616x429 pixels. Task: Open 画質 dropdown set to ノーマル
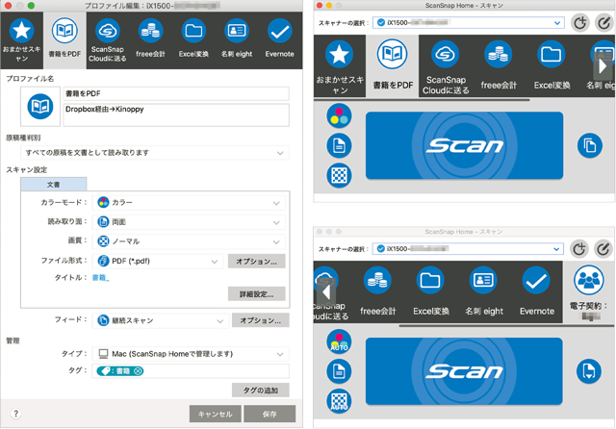pyautogui.click(x=189, y=241)
